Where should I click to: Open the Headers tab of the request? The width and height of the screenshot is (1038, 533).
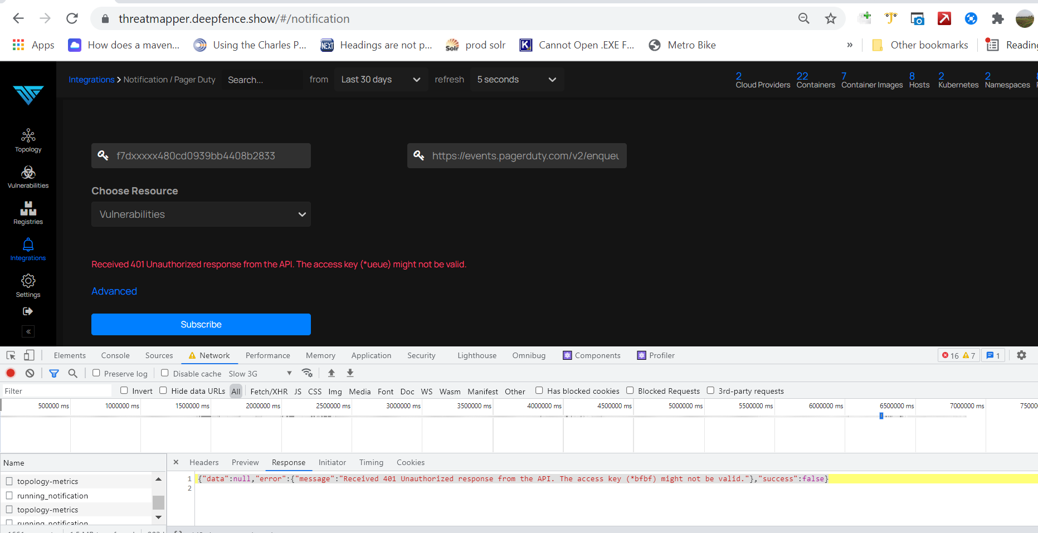pos(204,462)
